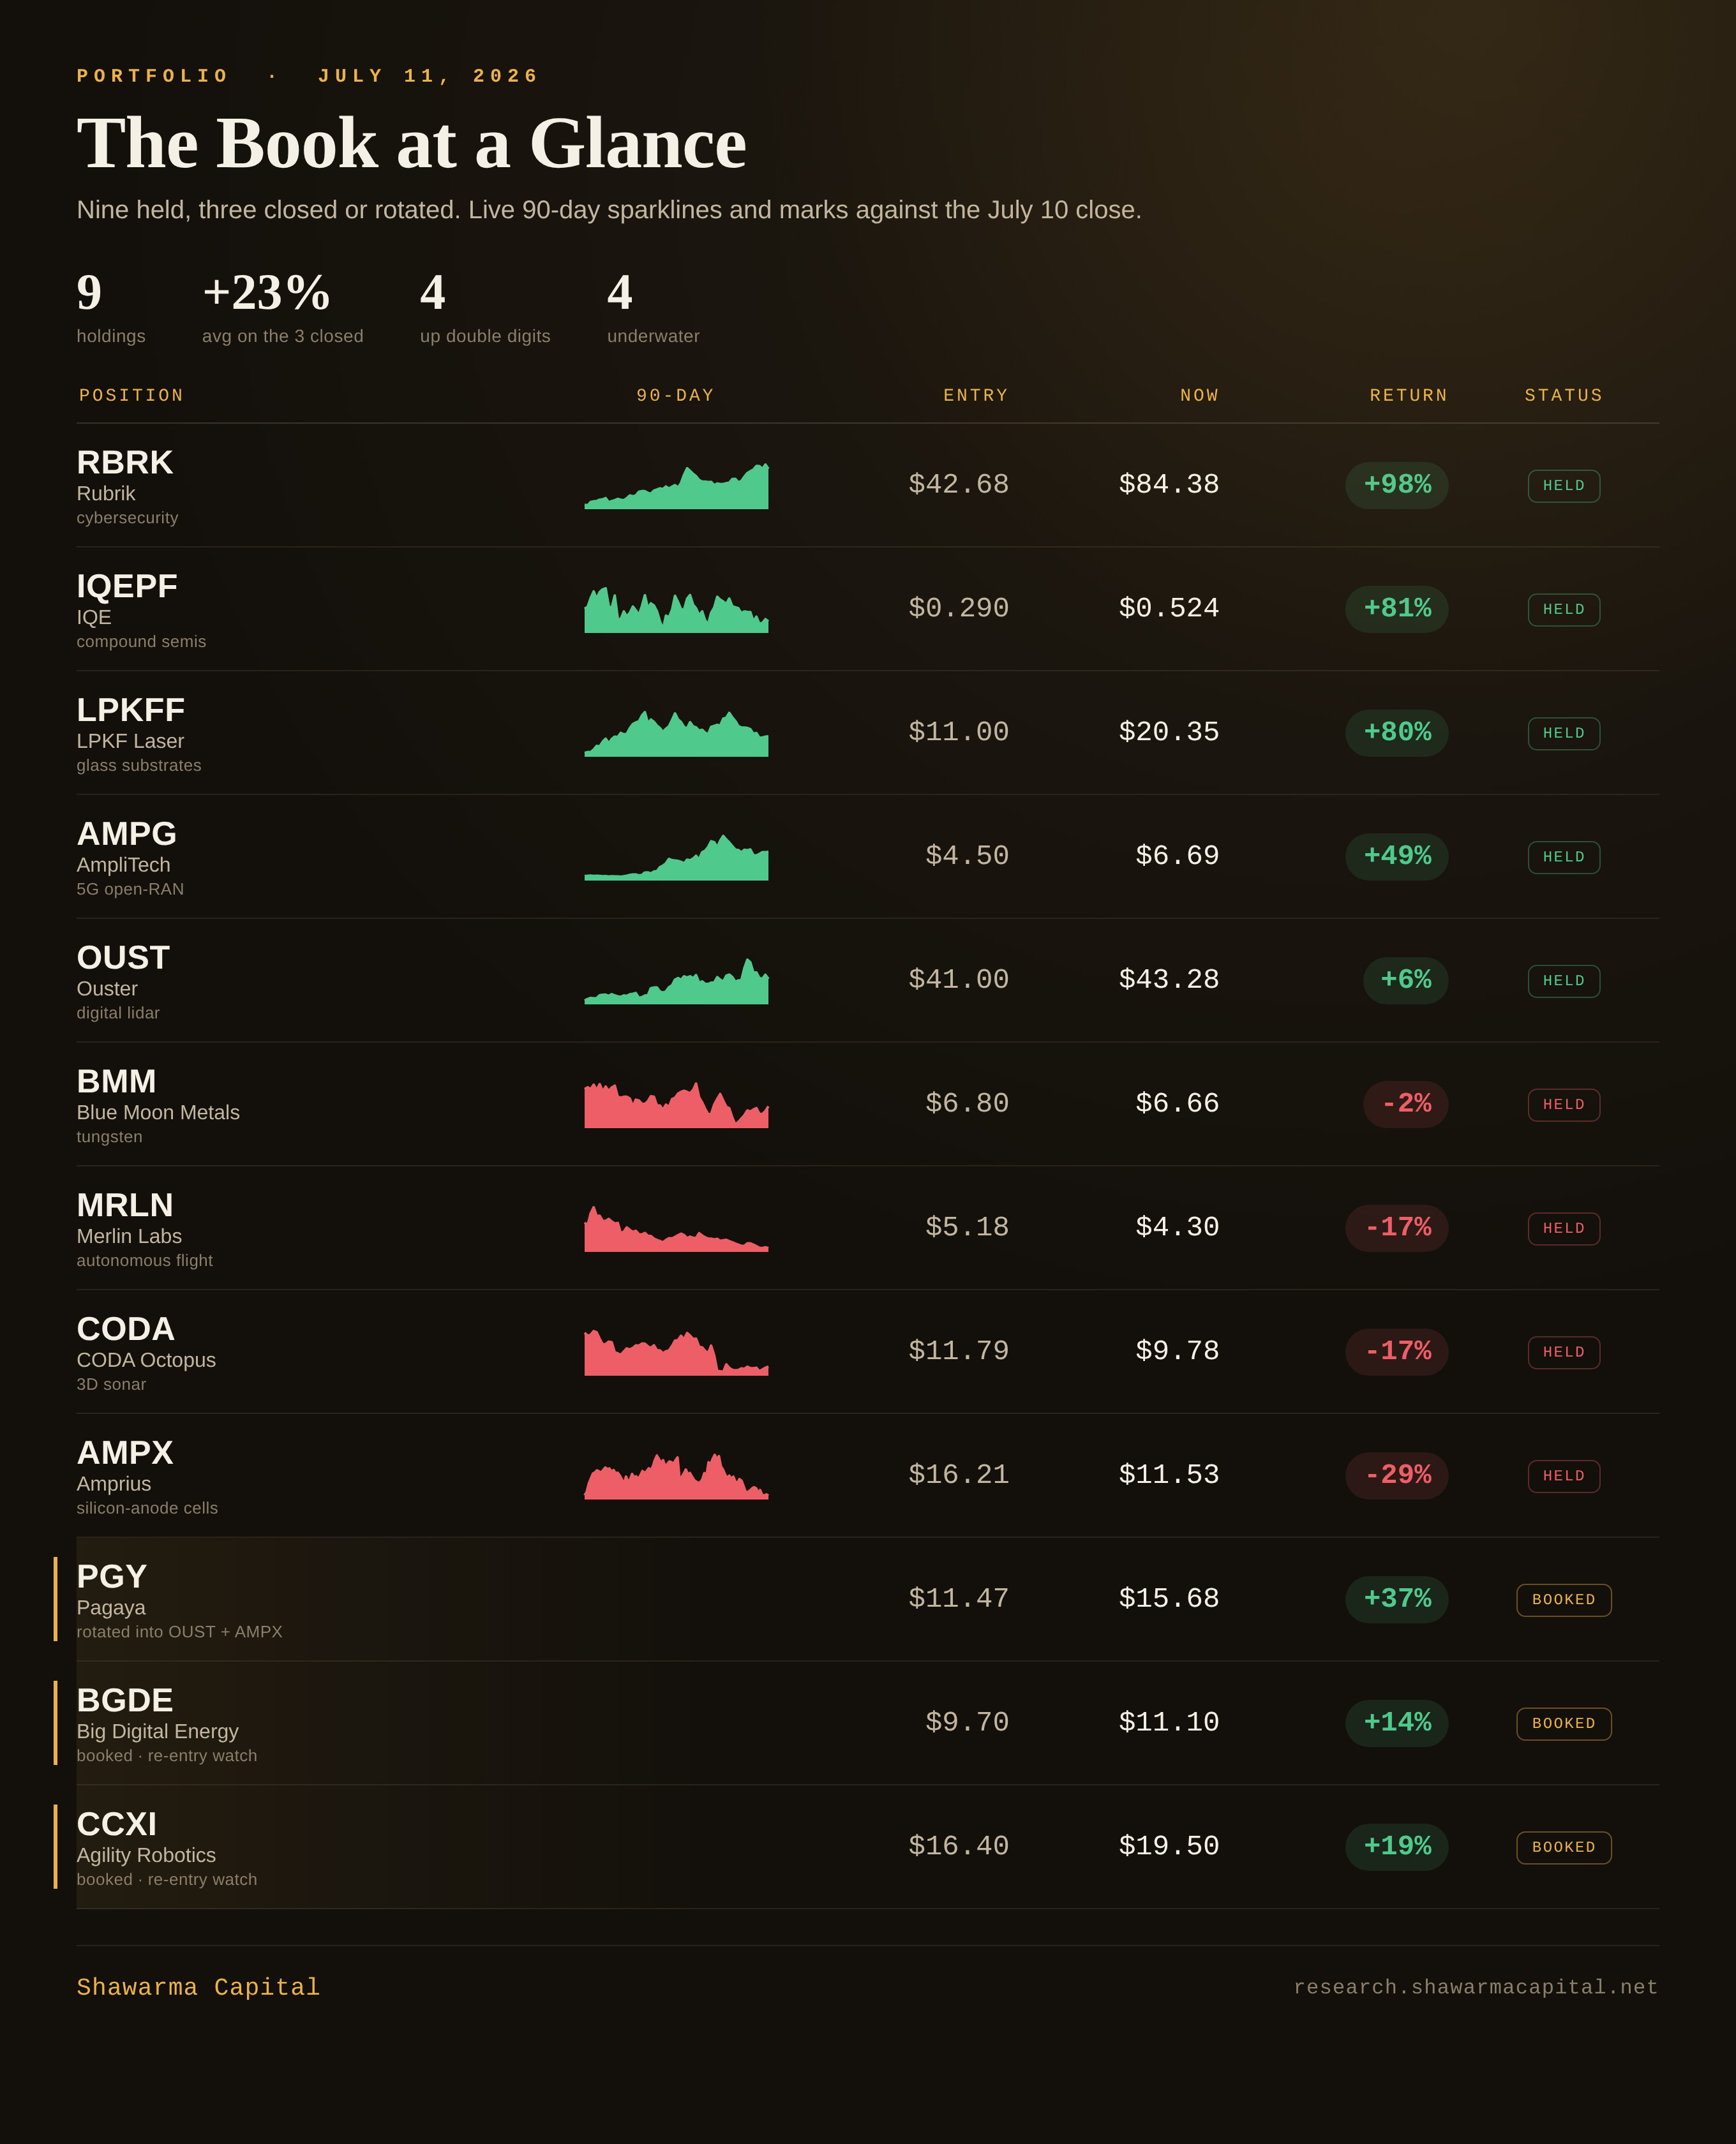The image size is (1736, 2144).
Task: View the AMPX 90-day sparkline
Action: click(676, 1477)
